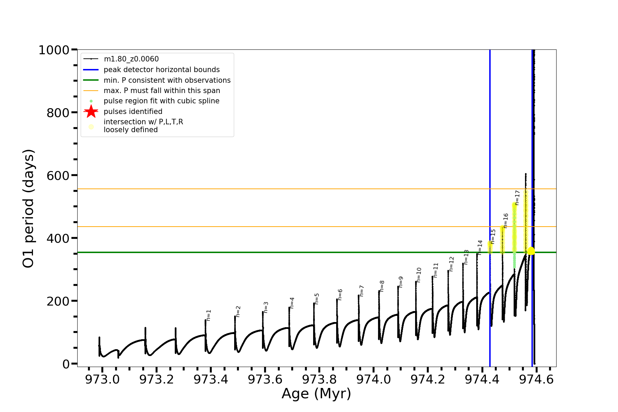Click the red star legend marker

[91, 112]
